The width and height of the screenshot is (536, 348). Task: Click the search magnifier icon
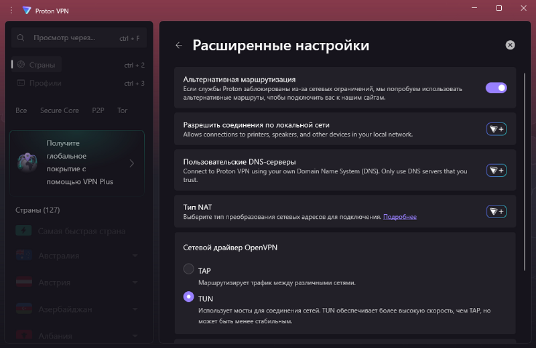[x=21, y=38]
